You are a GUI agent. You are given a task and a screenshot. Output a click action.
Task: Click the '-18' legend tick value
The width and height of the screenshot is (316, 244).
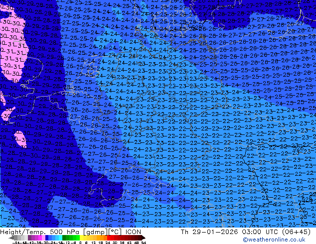coord(60,243)
